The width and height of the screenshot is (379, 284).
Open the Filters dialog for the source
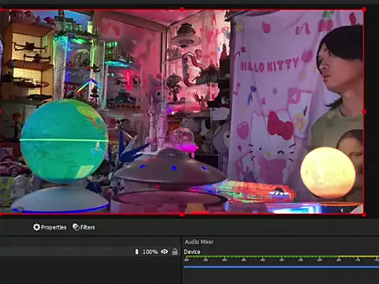point(84,227)
